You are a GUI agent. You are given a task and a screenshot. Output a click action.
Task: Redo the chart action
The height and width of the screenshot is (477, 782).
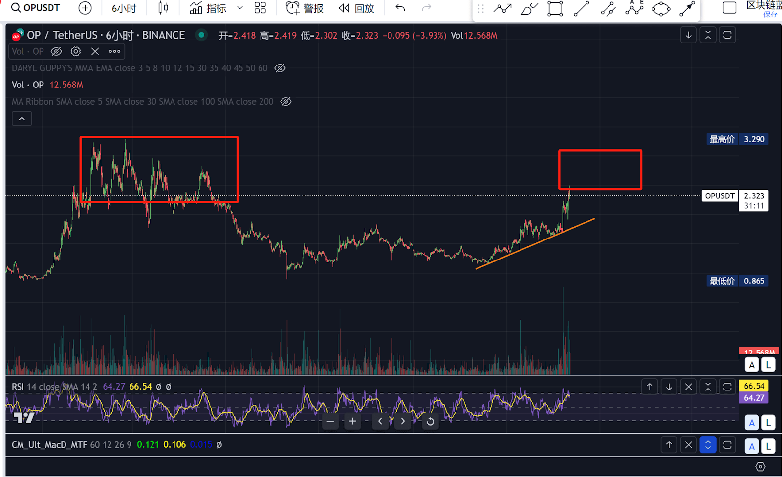click(427, 8)
